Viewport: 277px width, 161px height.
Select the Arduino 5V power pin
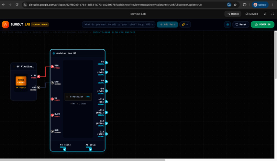click(52, 99)
